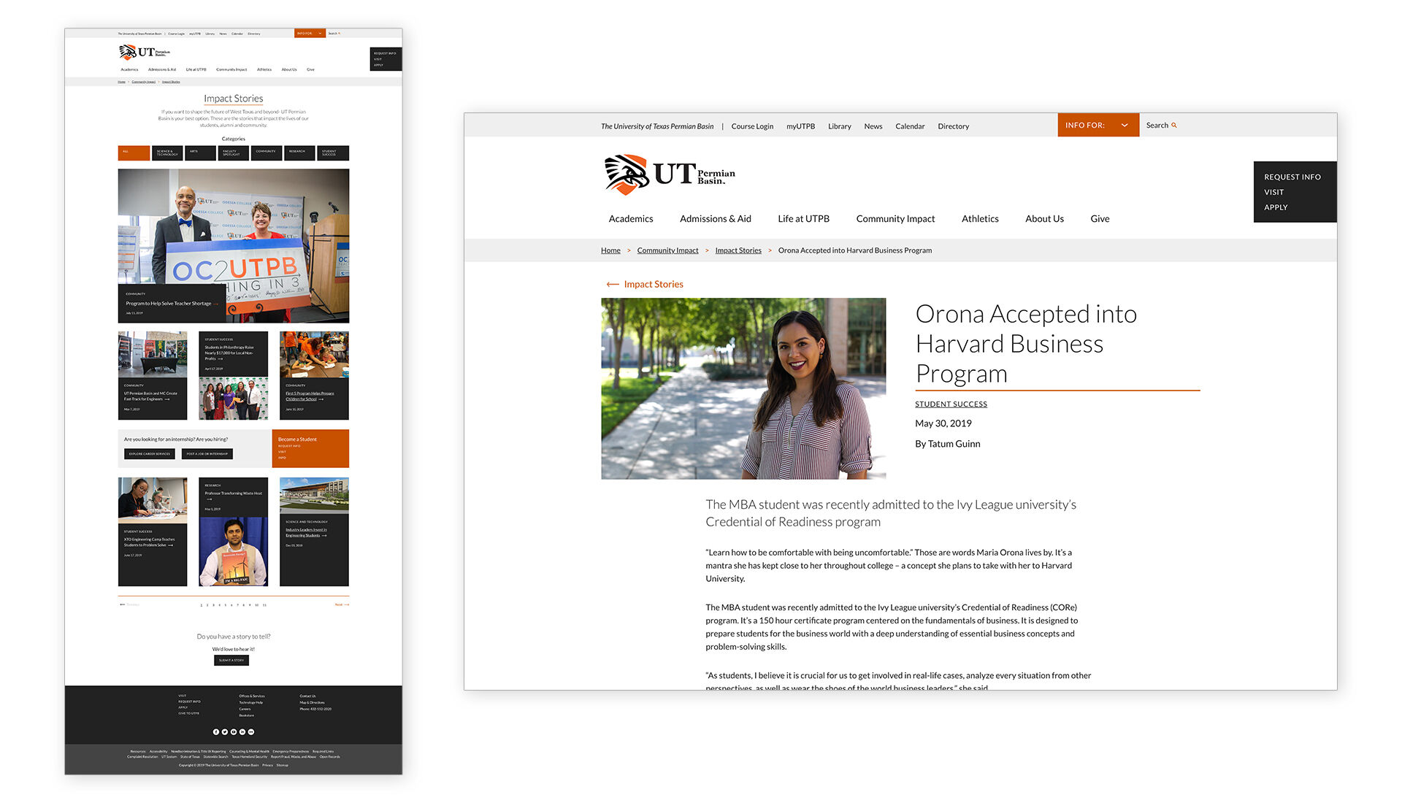
Task: Click the Facebook icon in the footer
Action: pyautogui.click(x=216, y=731)
